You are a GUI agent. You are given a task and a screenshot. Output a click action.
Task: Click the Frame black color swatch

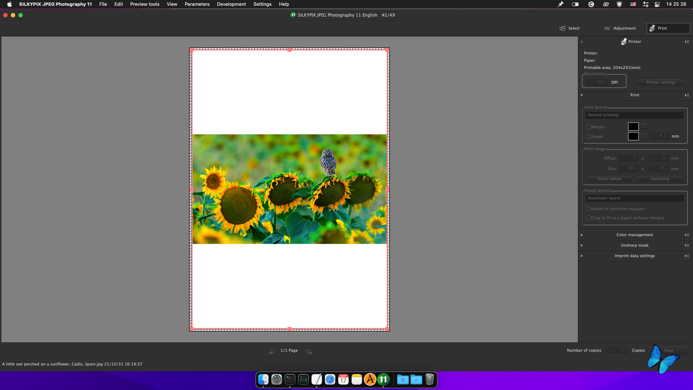[633, 136]
